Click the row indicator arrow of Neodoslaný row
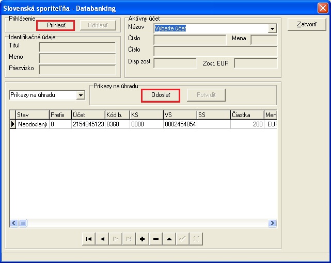Image resolution: width=331 pixels, height=263 pixels. (x=13, y=124)
